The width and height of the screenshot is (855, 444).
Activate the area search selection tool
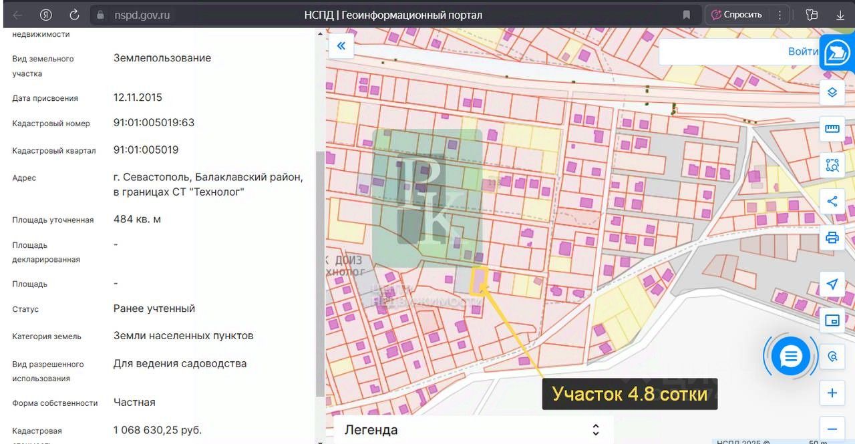[832, 165]
